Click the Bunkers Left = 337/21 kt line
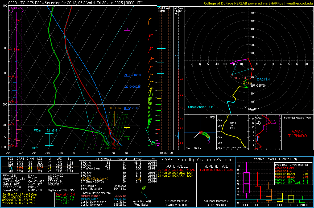 [x=103, y=199]
